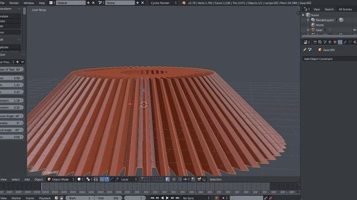The width and height of the screenshot is (357, 200).
Task: Open the 3D viewport Add menu
Action: 27,179
